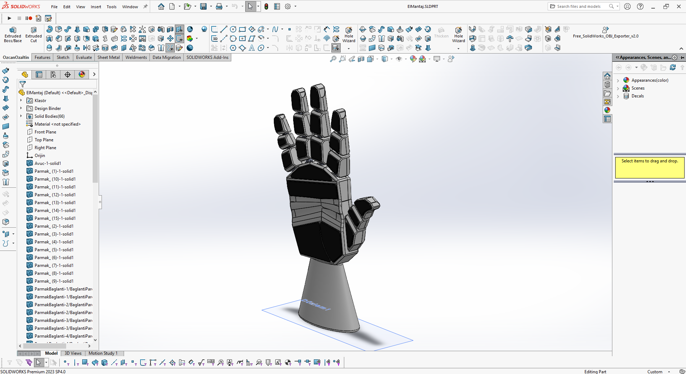This screenshot has height=374, width=686.
Task: Switch to the Motion Study 1 tab
Action: [x=103, y=353]
